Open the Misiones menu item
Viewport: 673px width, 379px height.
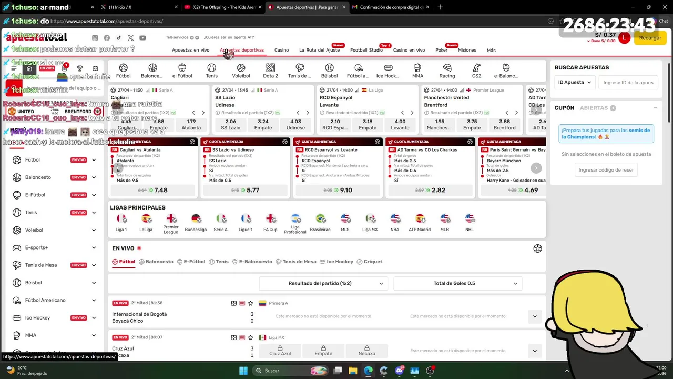pos(467,50)
